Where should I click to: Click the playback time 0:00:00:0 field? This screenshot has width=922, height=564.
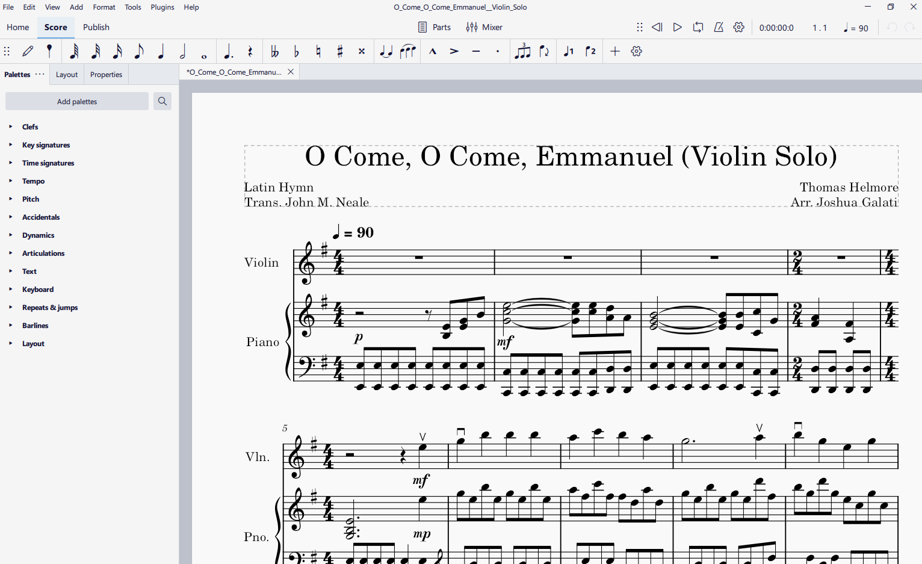(776, 28)
